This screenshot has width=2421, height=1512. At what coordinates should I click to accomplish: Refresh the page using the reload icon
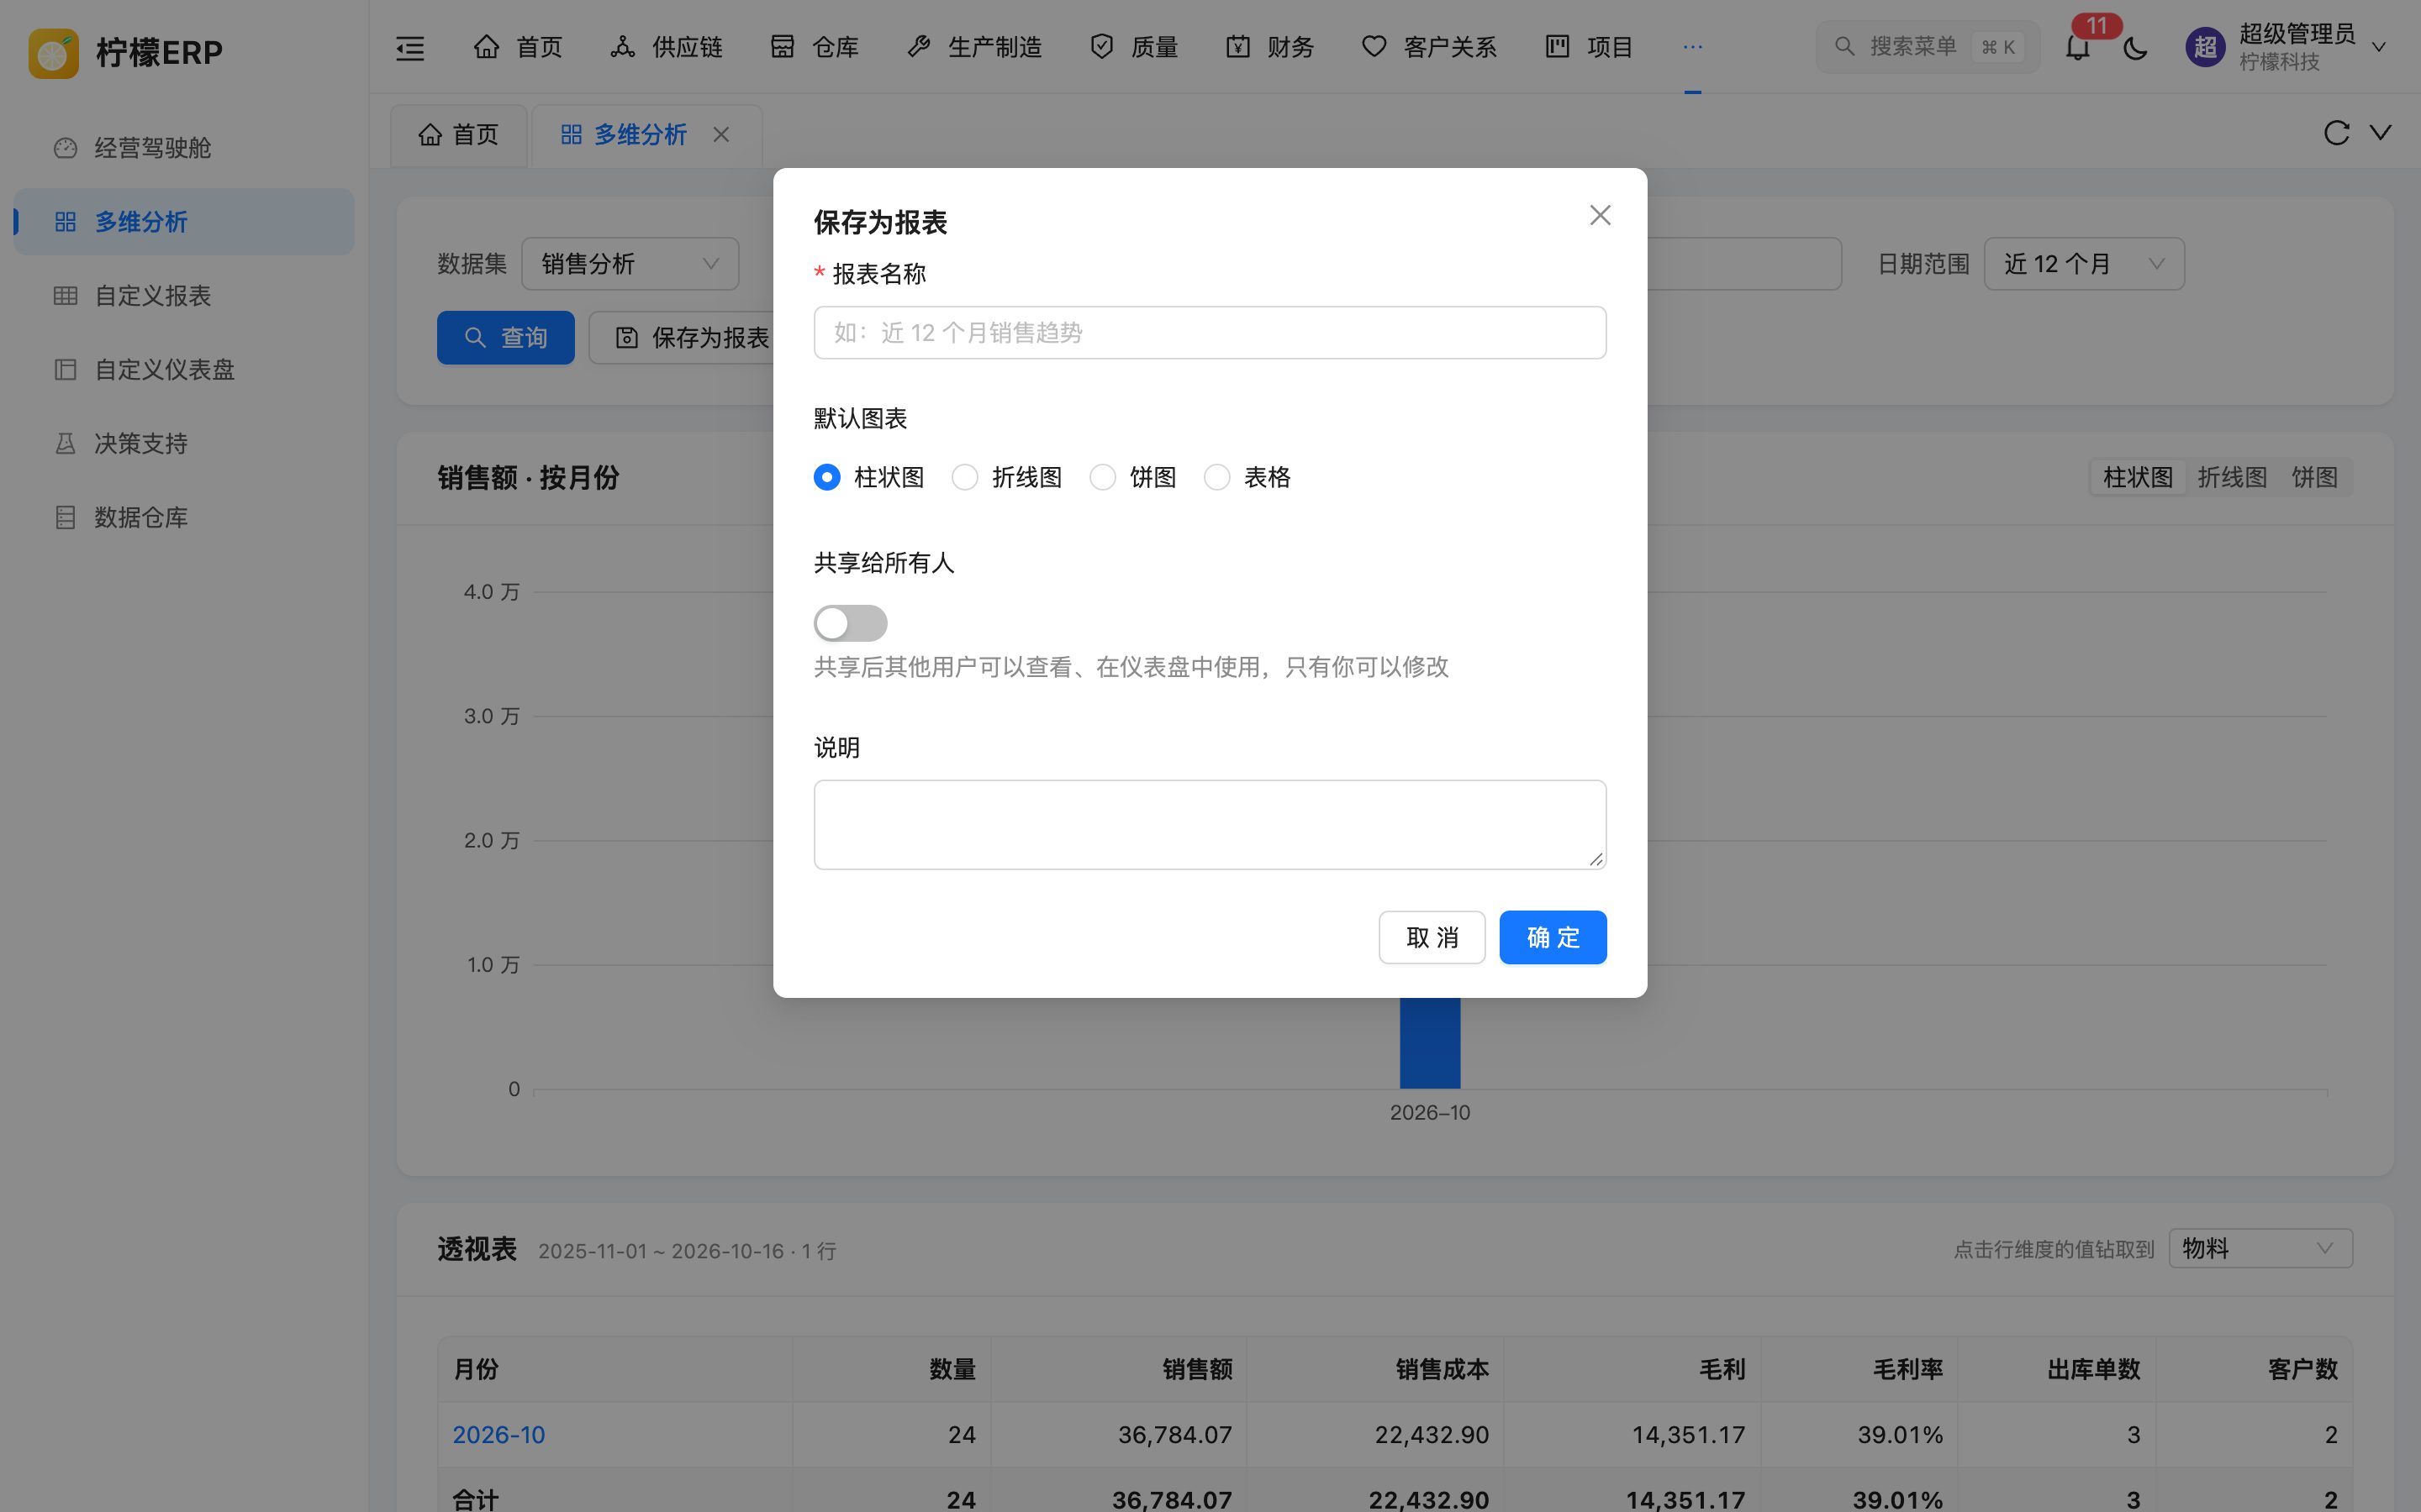[2336, 133]
